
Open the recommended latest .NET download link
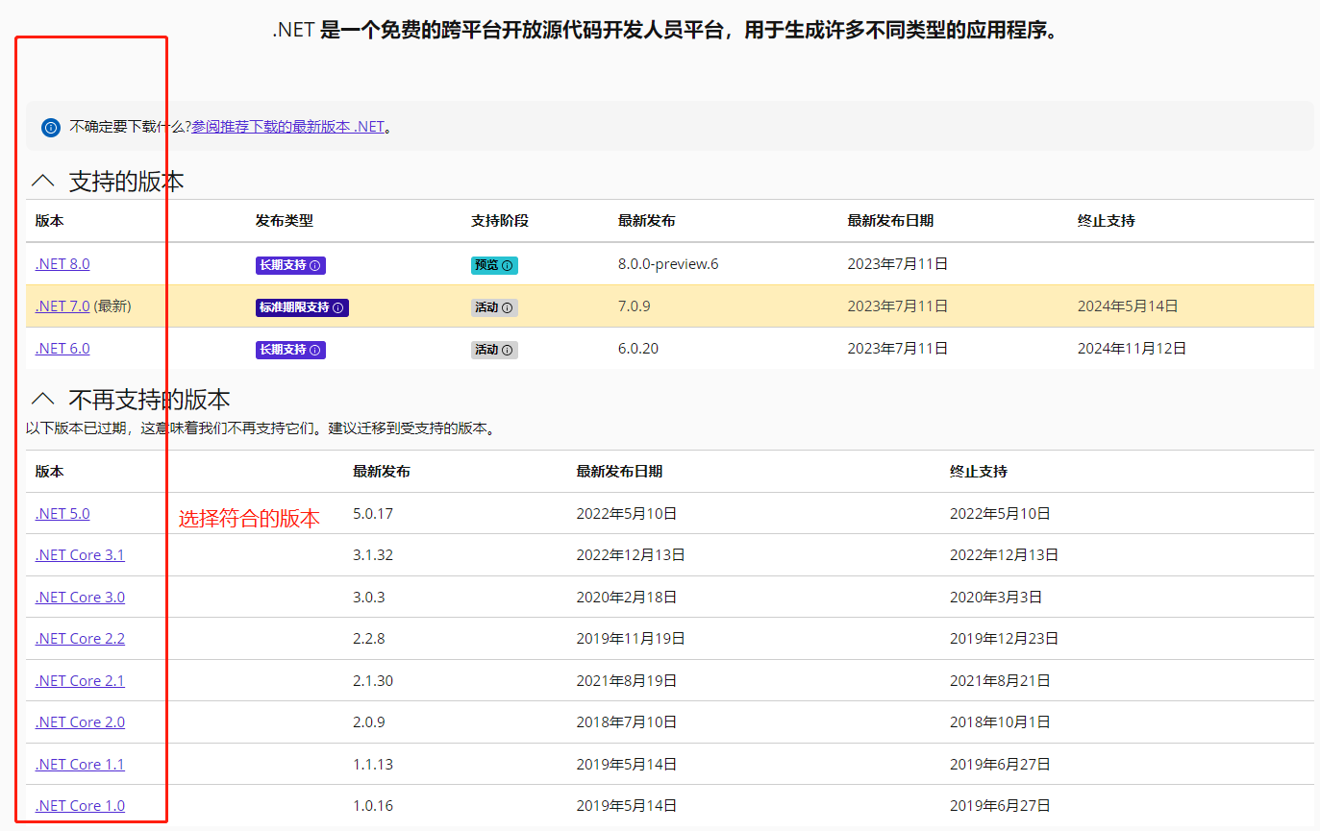(x=288, y=127)
